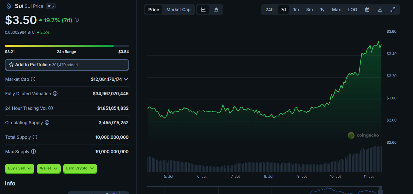Image resolution: width=413 pixels, height=194 pixels.
Task: Select the 24h time range
Action: coord(269,10)
